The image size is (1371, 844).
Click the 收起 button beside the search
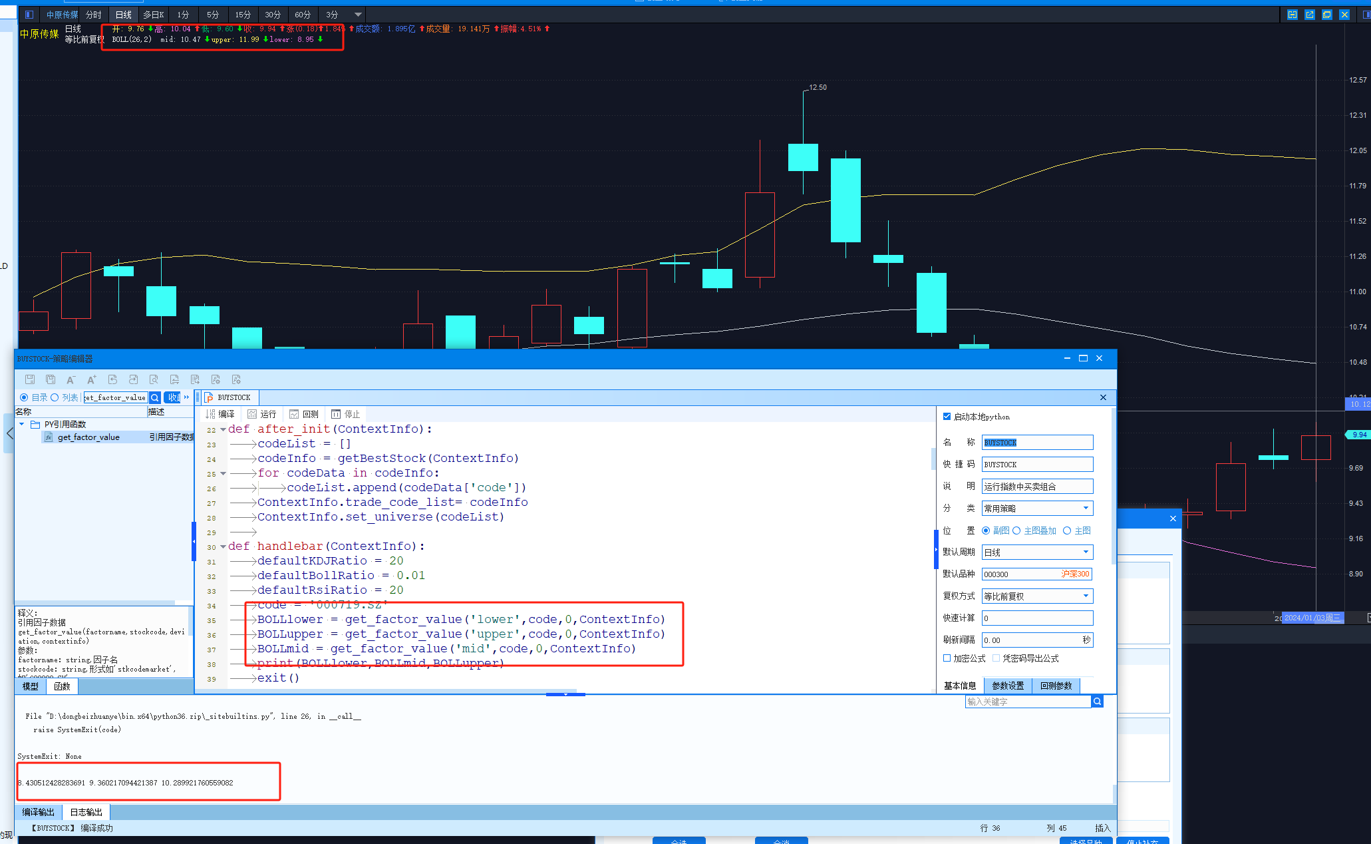coord(172,397)
